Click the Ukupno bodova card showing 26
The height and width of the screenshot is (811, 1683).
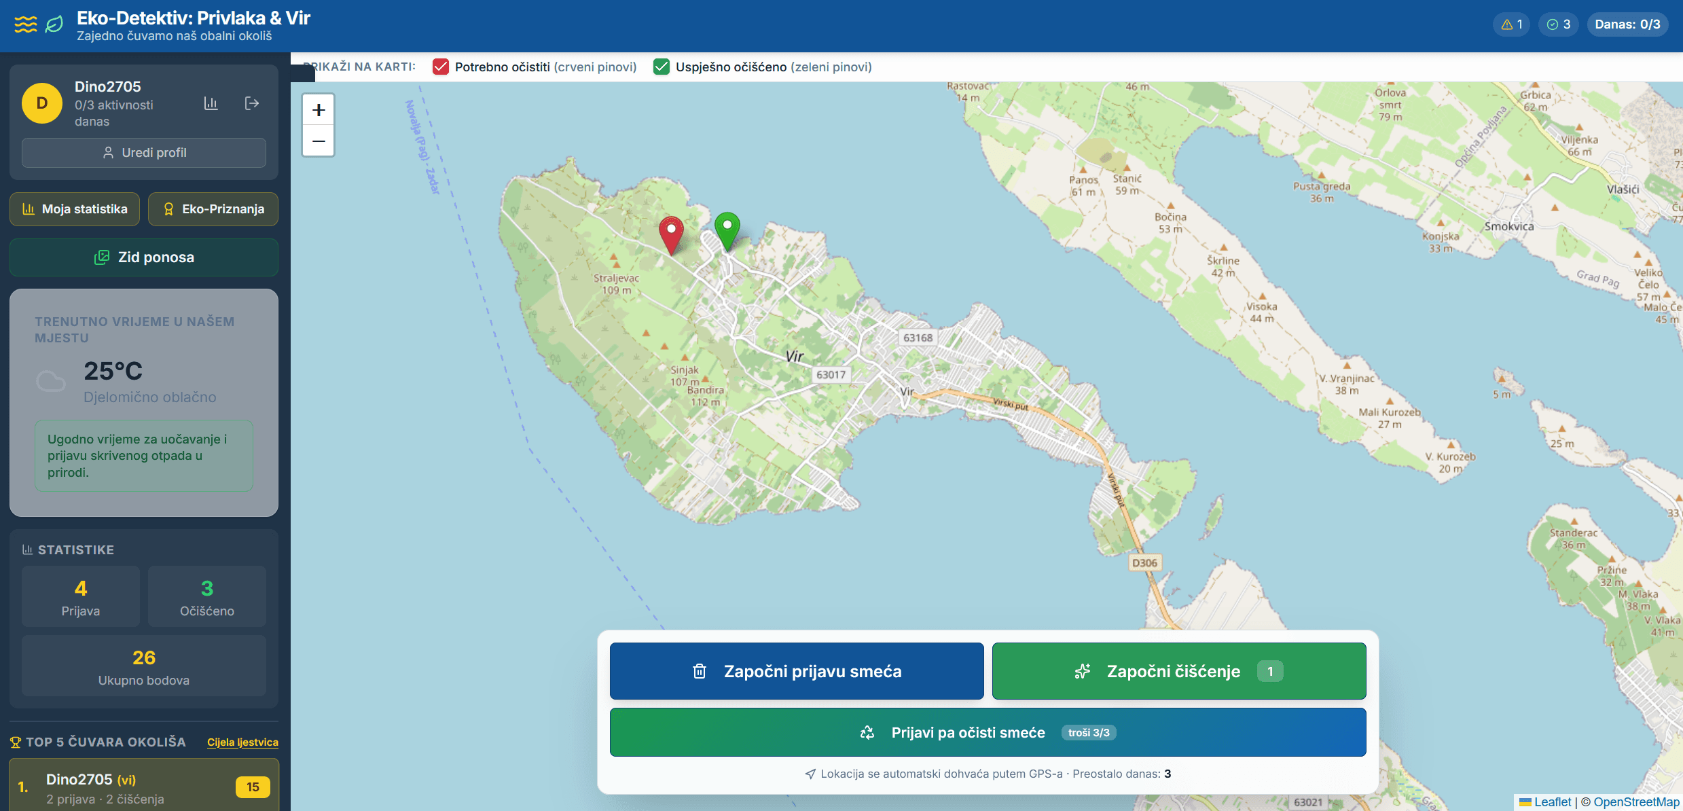pos(144,666)
